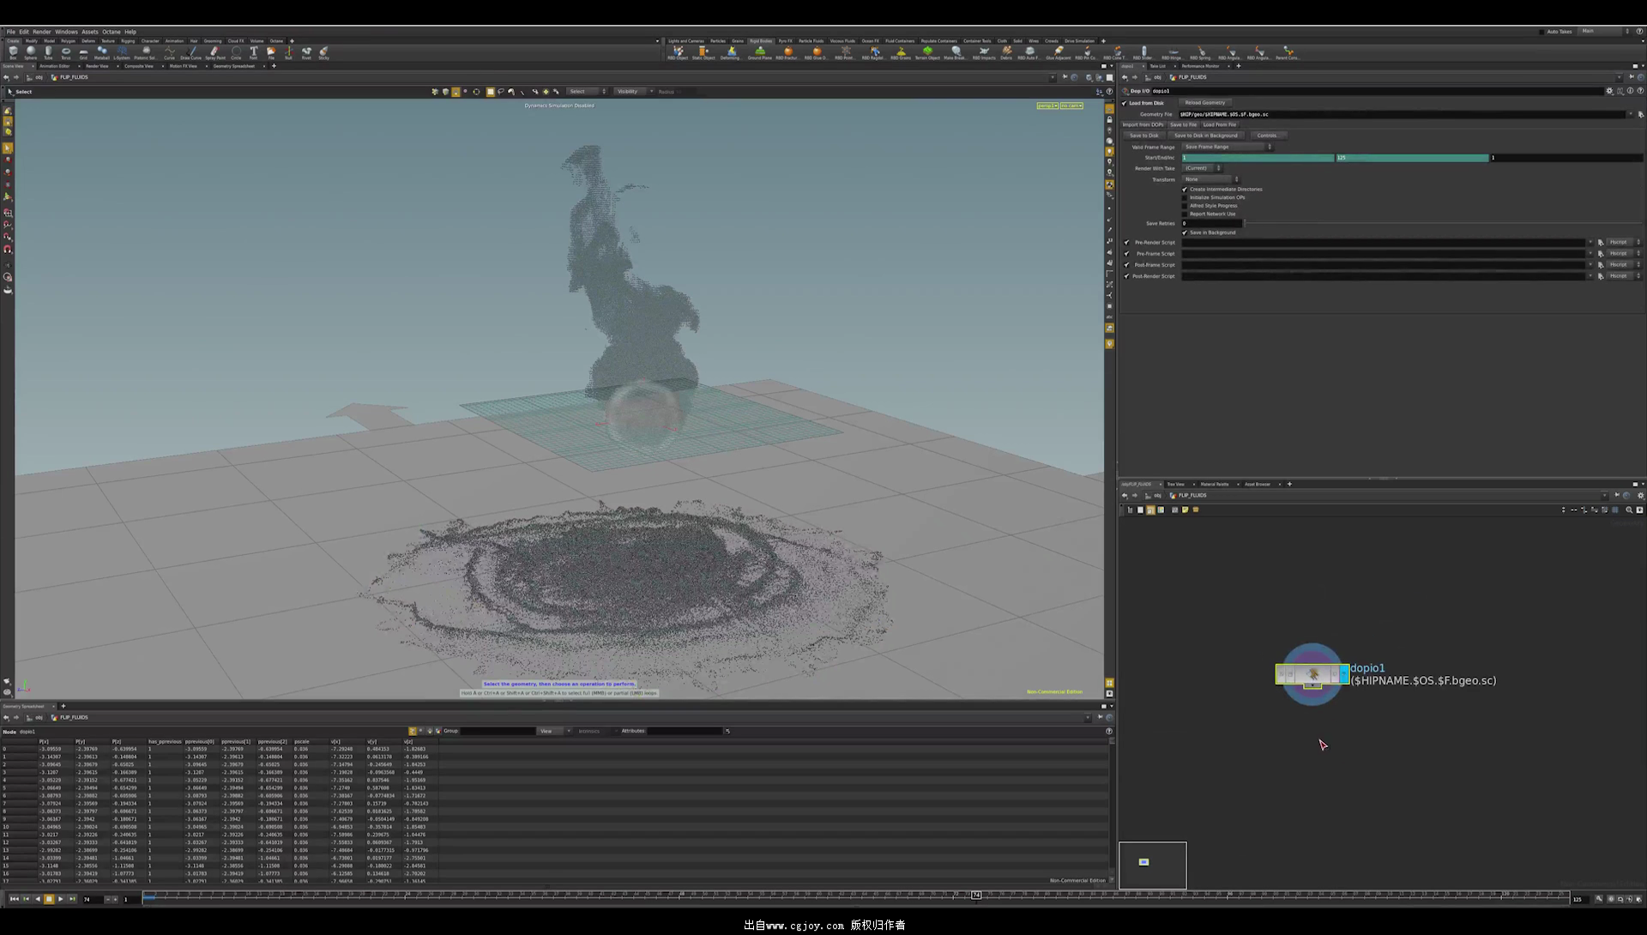This screenshot has width=1647, height=935.
Task: Toggle the Post-Render Script checkbox
Action: pos(1126,276)
